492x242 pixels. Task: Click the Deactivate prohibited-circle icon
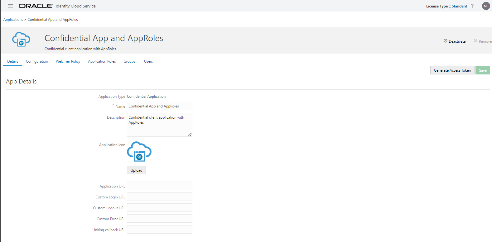446,41
